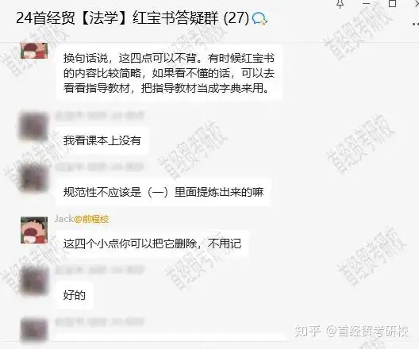Screen dimensions: 419x349
Task: Open the bottommost blurred avatar
Action: click(x=33, y=330)
